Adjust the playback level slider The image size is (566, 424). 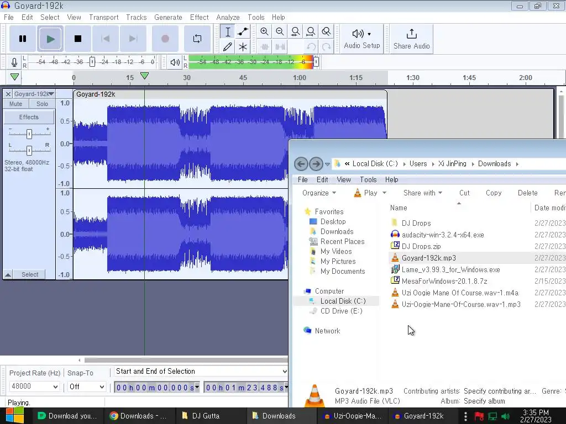[x=316, y=62]
